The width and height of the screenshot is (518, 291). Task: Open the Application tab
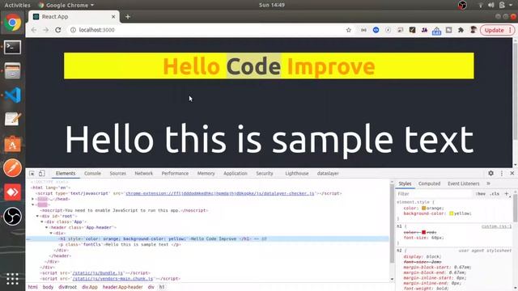point(236,173)
